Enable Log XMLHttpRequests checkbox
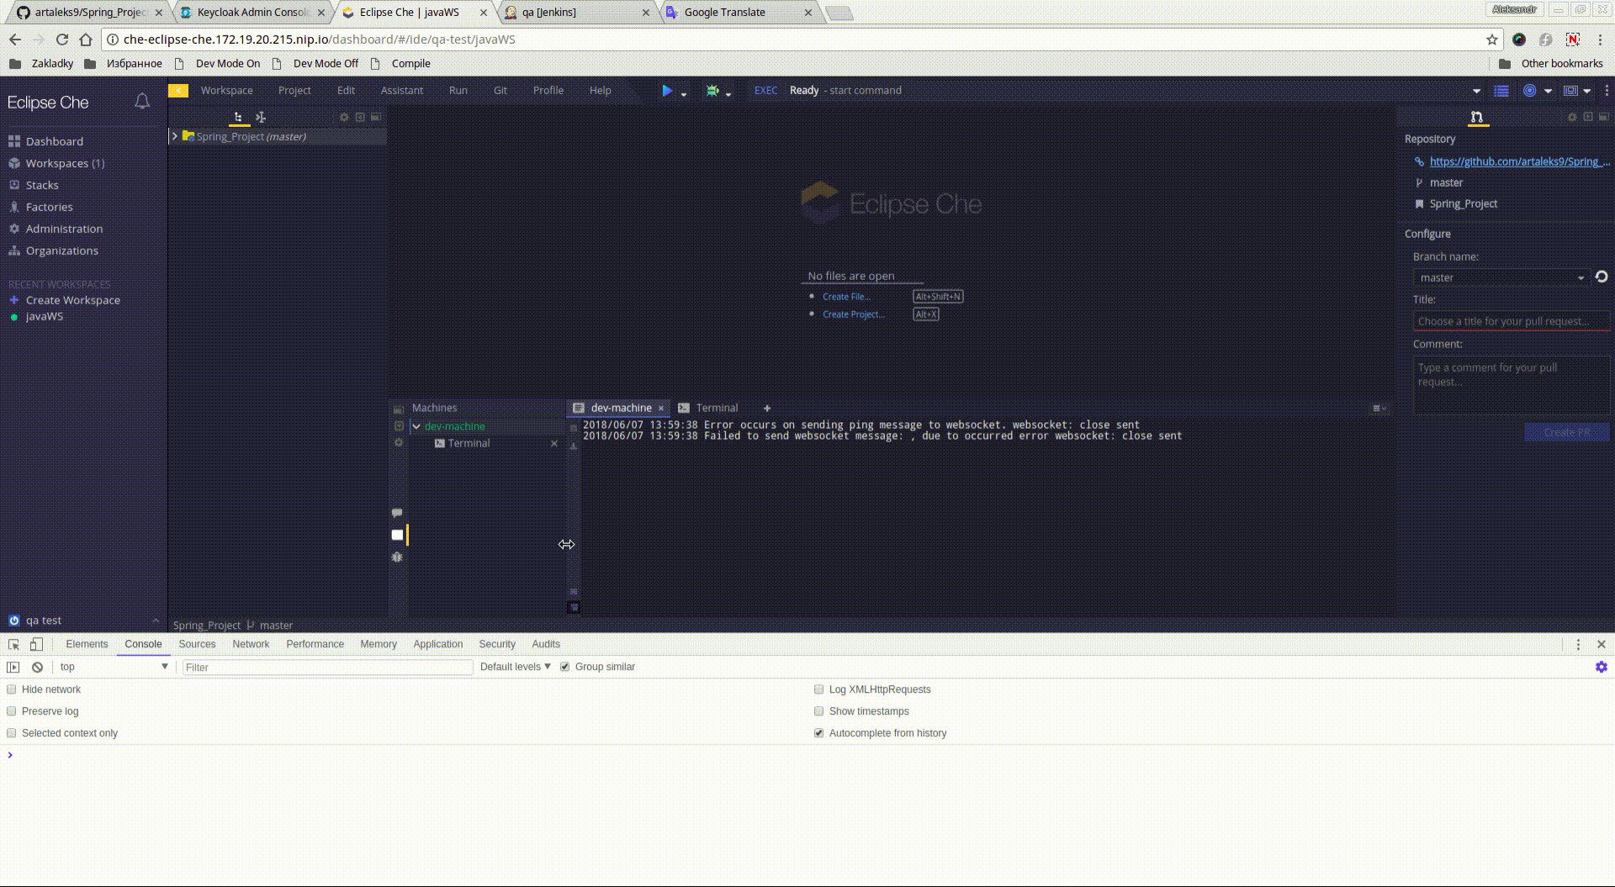Image resolution: width=1615 pixels, height=887 pixels. point(819,689)
